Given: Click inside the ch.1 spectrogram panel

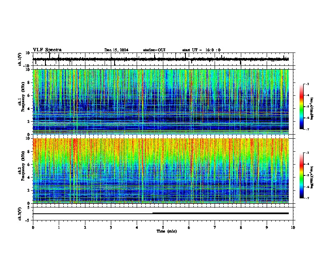Looking at the screenshot, I should click(x=161, y=102).
